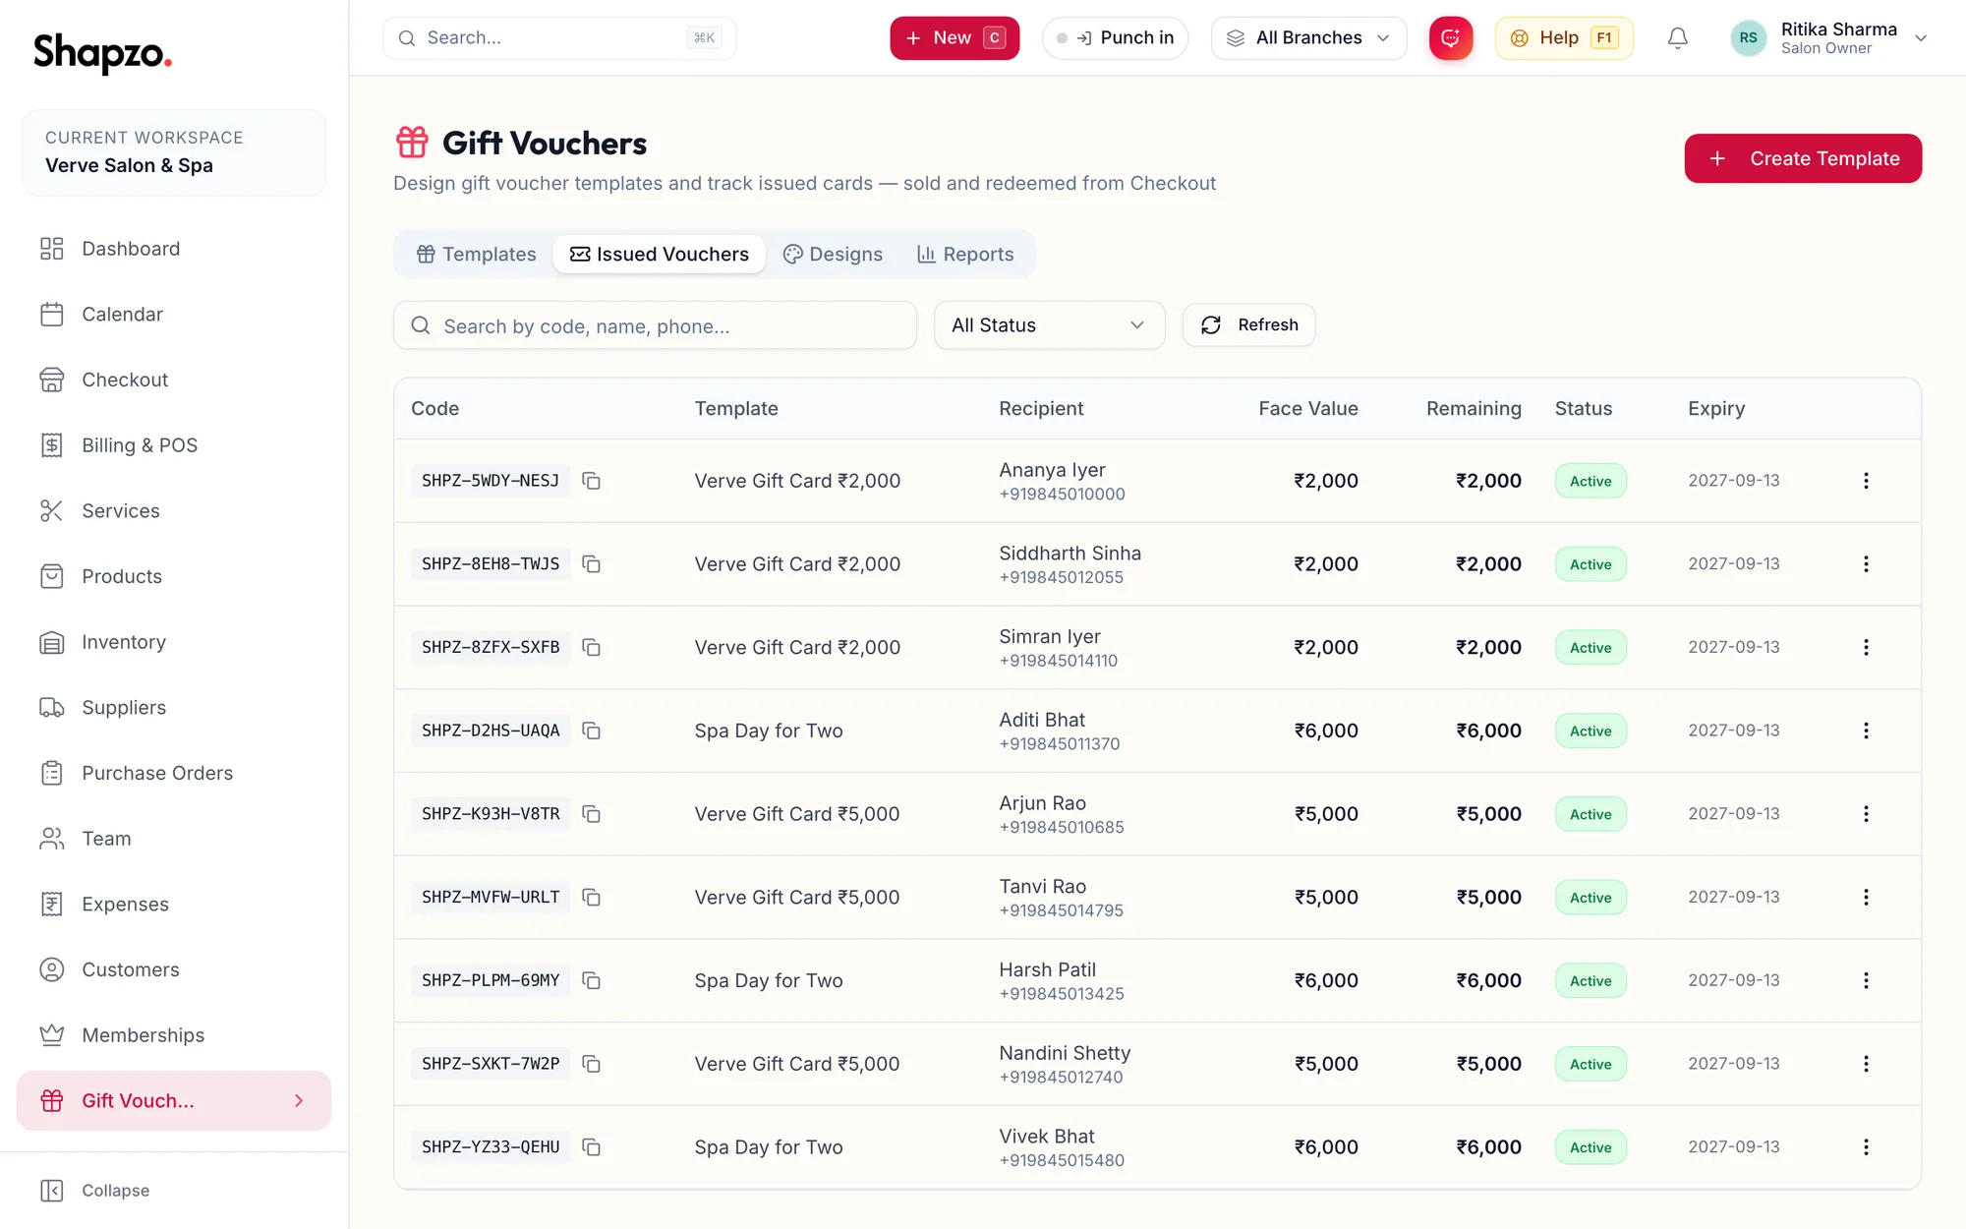Switch to the Designs tab
Screen dimensions: 1966x1229
[x=833, y=255]
